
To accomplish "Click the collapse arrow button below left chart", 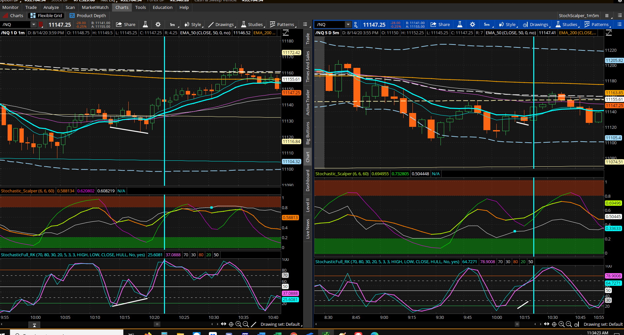I will coord(34,325).
